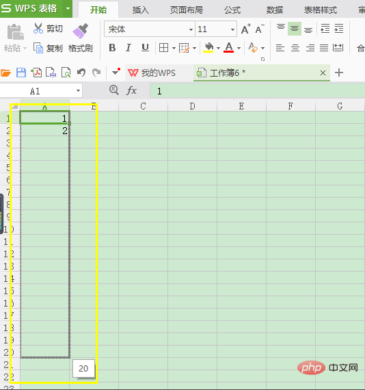Apply cell borders icon

pos(163,47)
